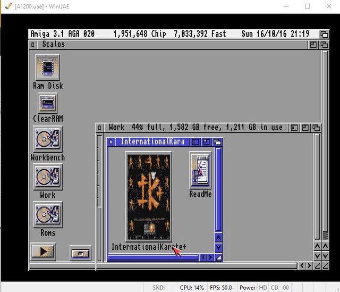Select the Workbench disk icon

(48, 139)
